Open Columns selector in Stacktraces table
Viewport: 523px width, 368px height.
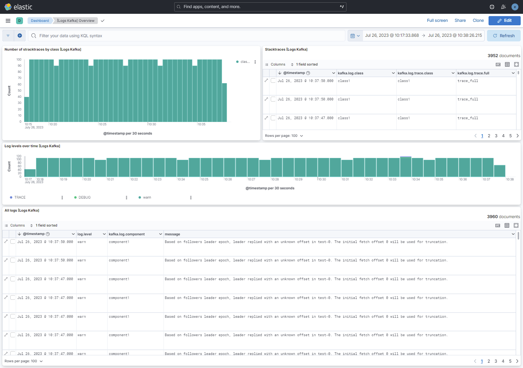[275, 64]
